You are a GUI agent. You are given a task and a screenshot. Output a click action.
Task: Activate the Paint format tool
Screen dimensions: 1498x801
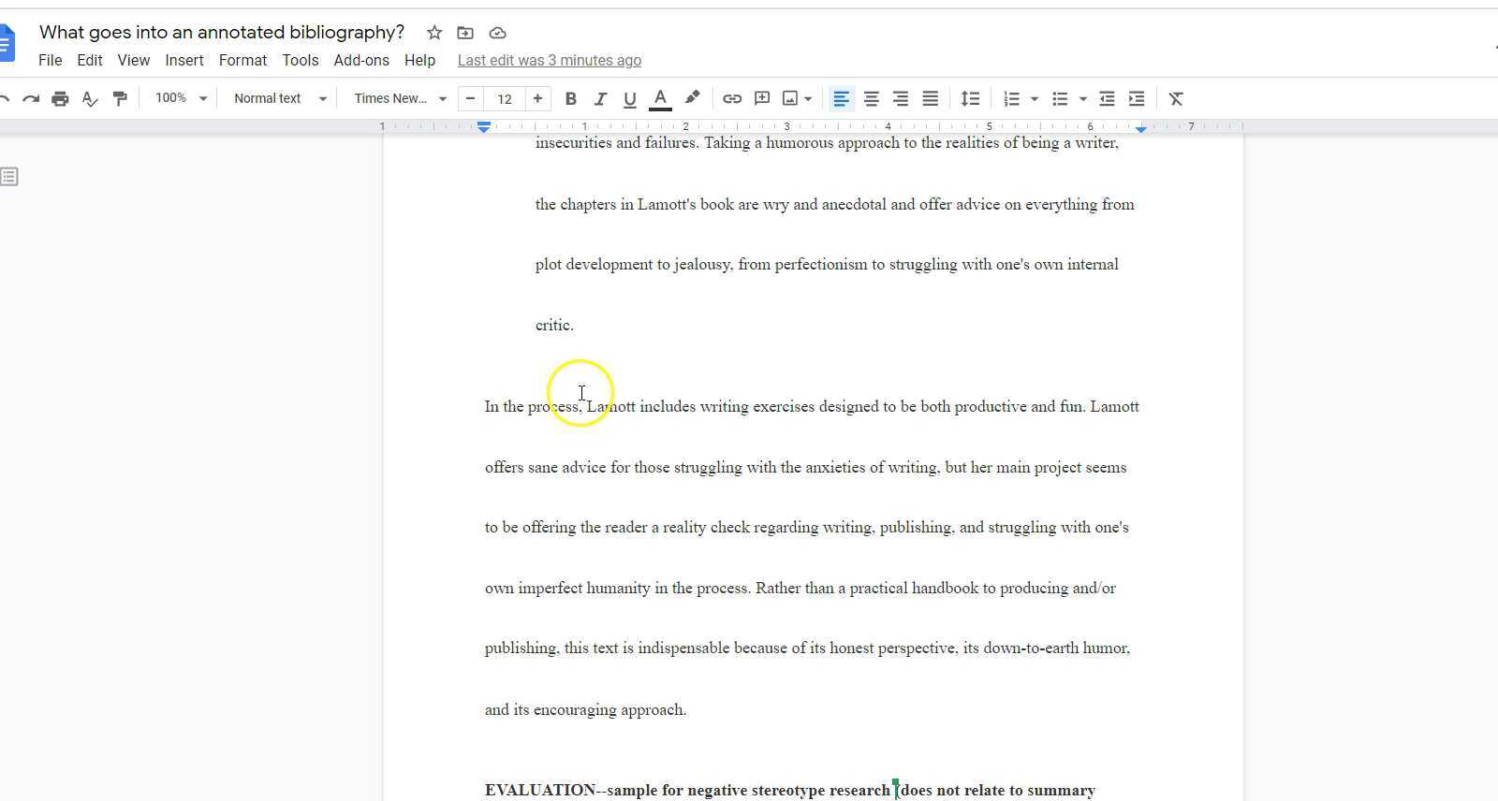point(120,98)
